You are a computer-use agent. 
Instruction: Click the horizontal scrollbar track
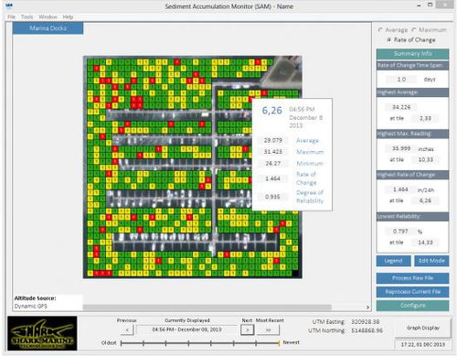point(207,307)
